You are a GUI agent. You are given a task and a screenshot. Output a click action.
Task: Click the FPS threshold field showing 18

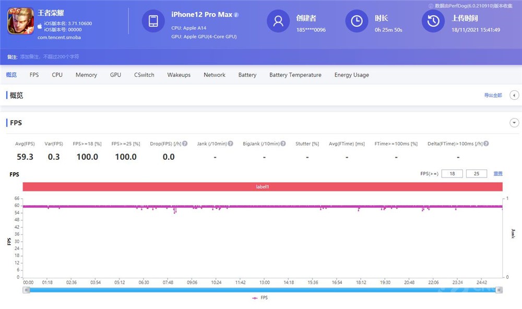(x=452, y=173)
